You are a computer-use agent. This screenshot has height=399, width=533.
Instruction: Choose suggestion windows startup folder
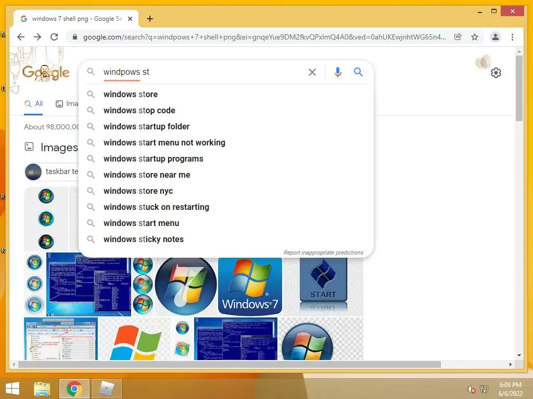click(x=226, y=127)
